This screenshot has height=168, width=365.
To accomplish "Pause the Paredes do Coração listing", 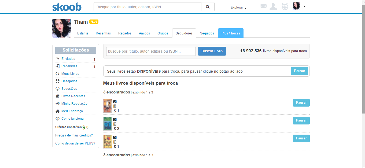I will tap(301, 138).
